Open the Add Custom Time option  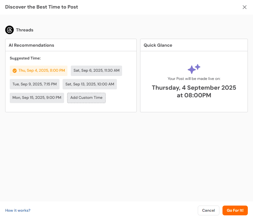[86, 98]
